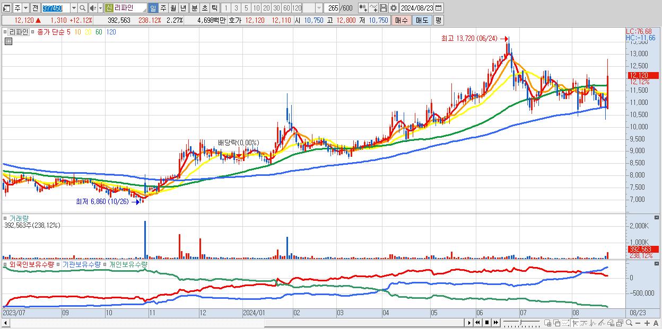Click the dotted chart compare icon at bottom
662x329 pixels.
tap(565, 323)
